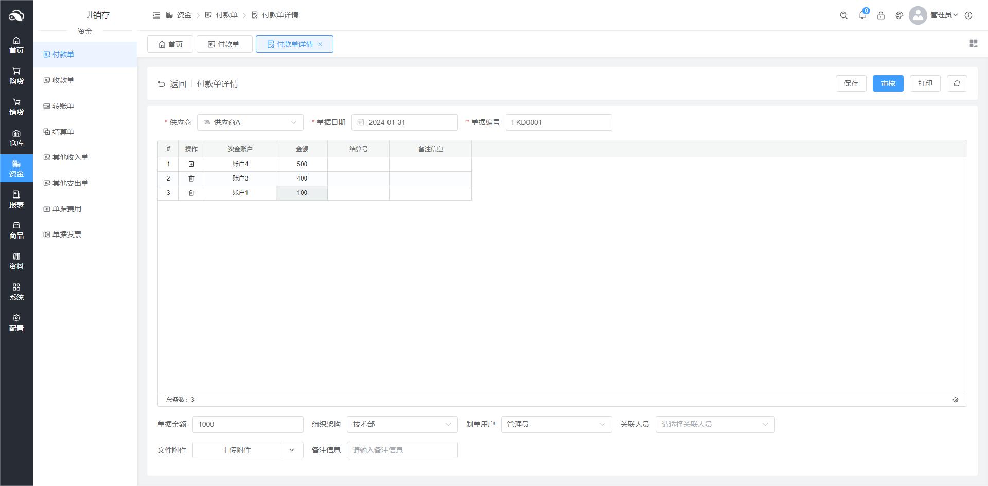This screenshot has width=988, height=486.
Task: Close the 付款单详情 tab
Action: pos(320,44)
